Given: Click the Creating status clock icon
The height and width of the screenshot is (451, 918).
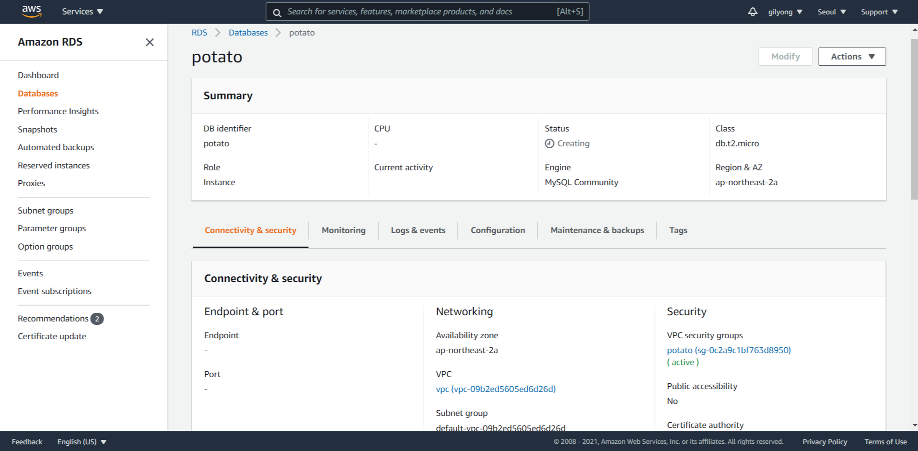Looking at the screenshot, I should pos(549,143).
